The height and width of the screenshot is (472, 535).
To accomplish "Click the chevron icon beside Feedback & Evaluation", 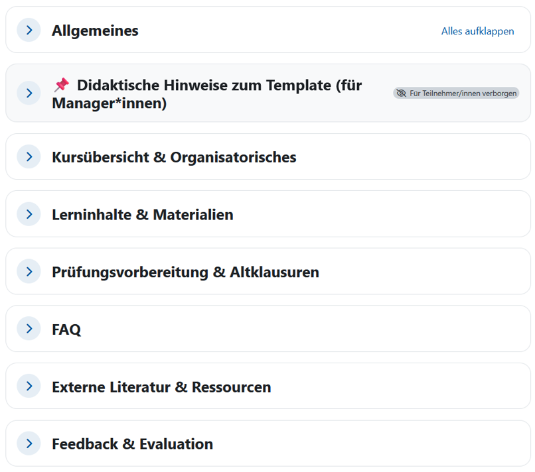I will [x=29, y=443].
